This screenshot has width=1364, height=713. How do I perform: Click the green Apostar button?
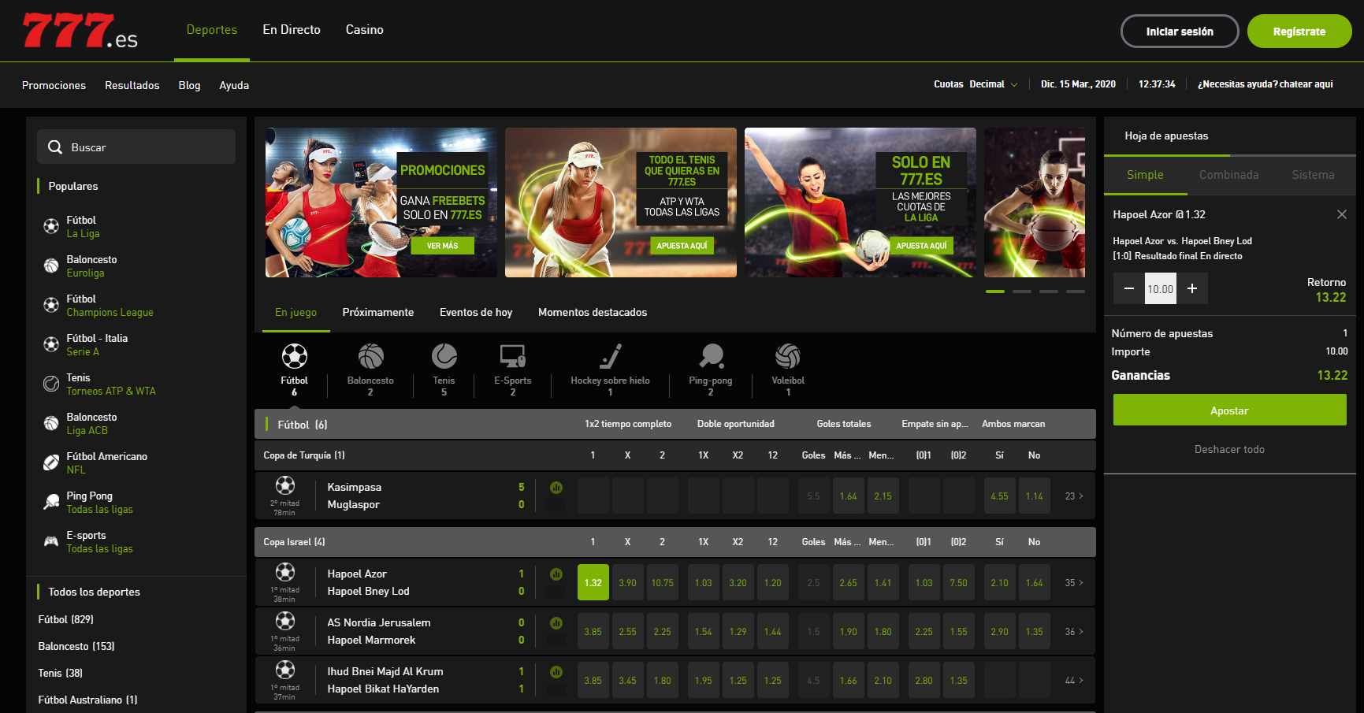1230,410
